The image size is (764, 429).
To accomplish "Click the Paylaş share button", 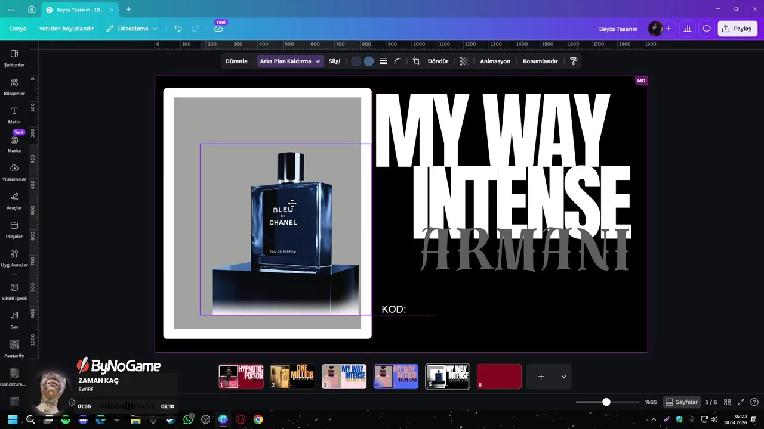I will click(x=737, y=29).
